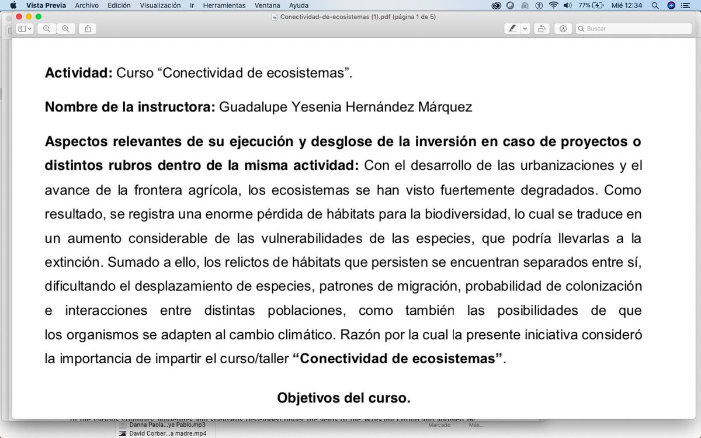The image size is (701, 438).
Task: Open the Share options
Action: [87, 28]
